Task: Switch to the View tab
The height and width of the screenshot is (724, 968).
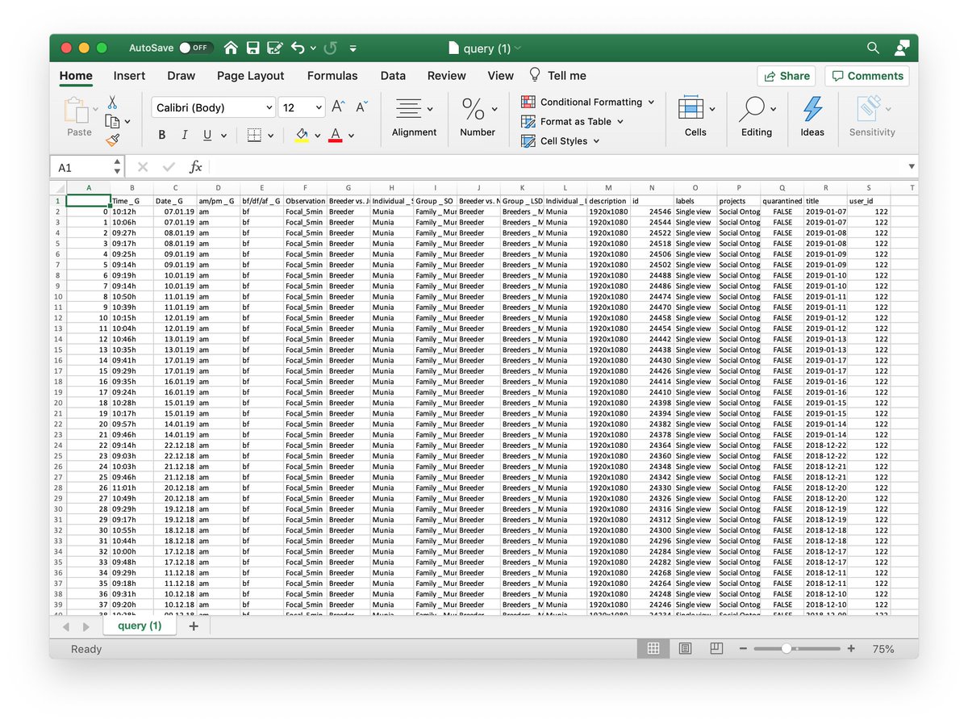Action: tap(500, 75)
